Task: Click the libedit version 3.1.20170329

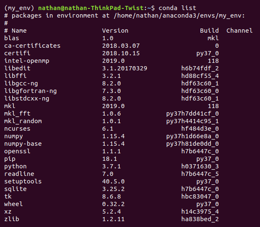Action: 125,68
